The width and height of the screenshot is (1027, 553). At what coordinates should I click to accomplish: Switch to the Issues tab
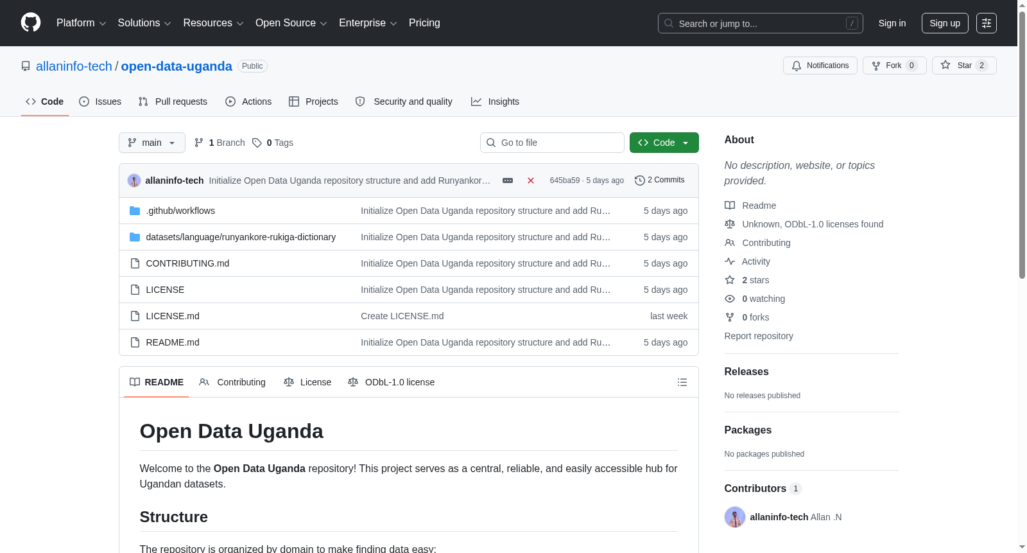[x=100, y=101]
